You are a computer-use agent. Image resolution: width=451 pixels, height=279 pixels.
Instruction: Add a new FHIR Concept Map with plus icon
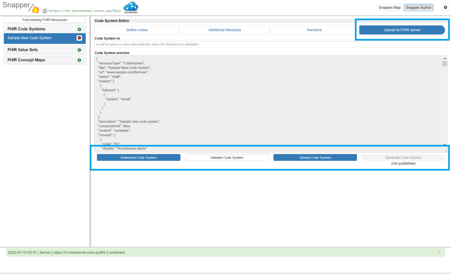[x=79, y=60]
